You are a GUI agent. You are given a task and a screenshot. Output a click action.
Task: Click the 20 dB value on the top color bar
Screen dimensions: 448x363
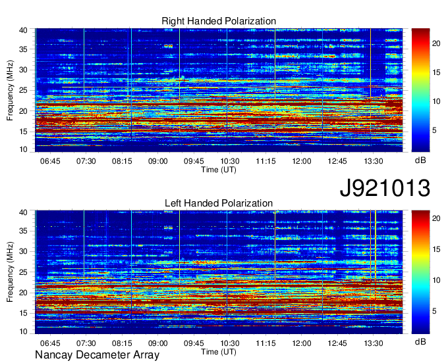436,43
